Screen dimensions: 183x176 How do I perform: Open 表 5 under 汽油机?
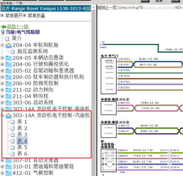[22, 147]
